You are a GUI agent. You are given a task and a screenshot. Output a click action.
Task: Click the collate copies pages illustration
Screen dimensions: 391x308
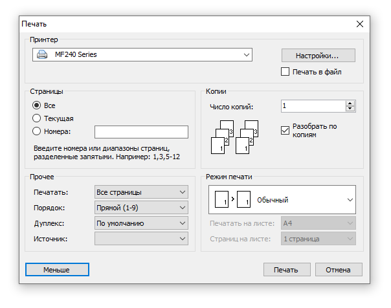236,136
